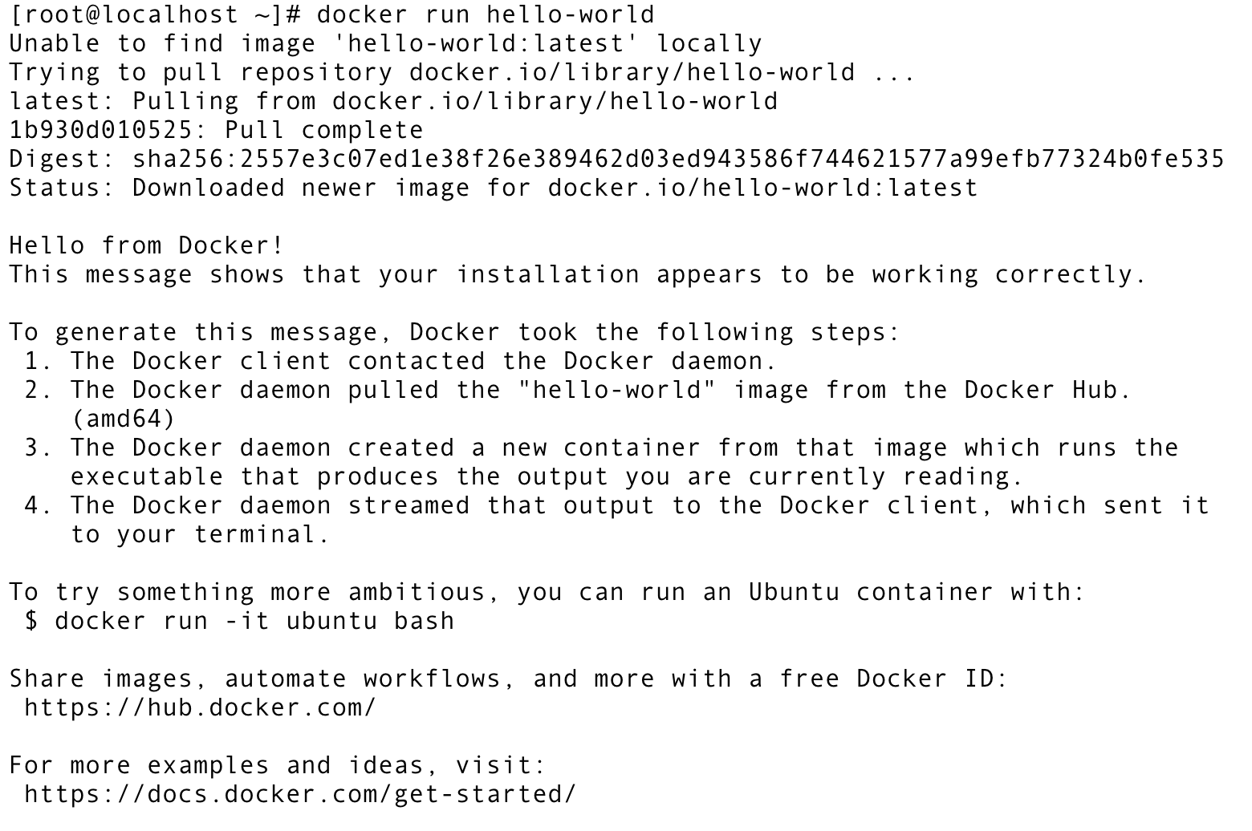Click the 'Trying to pull repository' line
This screenshot has width=1252, height=831.
(x=461, y=73)
